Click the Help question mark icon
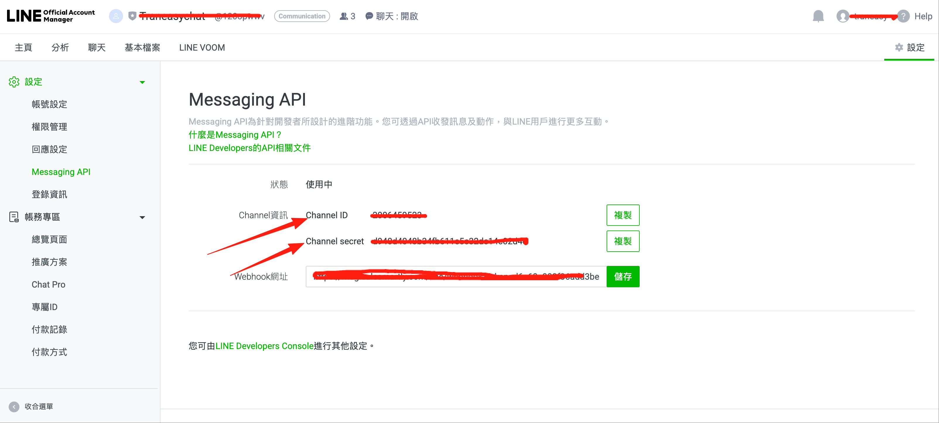The image size is (939, 423). click(x=903, y=16)
